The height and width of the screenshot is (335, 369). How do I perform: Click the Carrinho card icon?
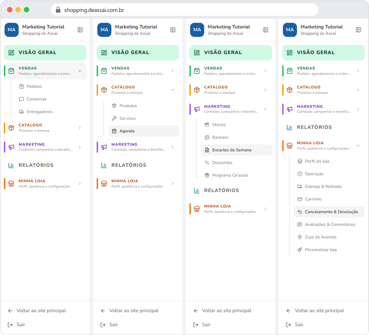[299, 199]
